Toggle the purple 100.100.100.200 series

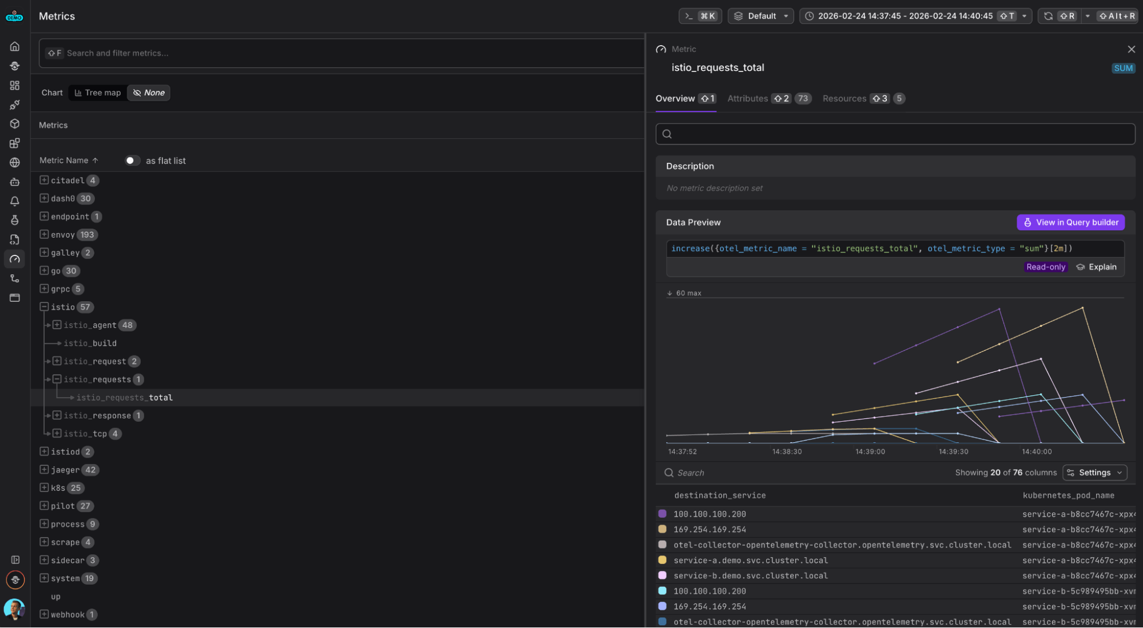click(662, 514)
